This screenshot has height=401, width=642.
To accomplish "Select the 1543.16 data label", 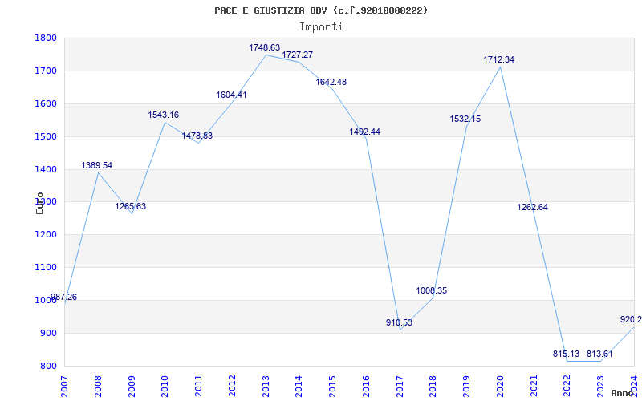I will tap(164, 115).
